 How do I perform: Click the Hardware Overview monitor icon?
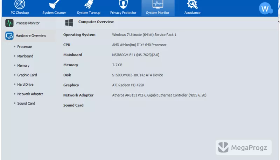(x=9, y=36)
